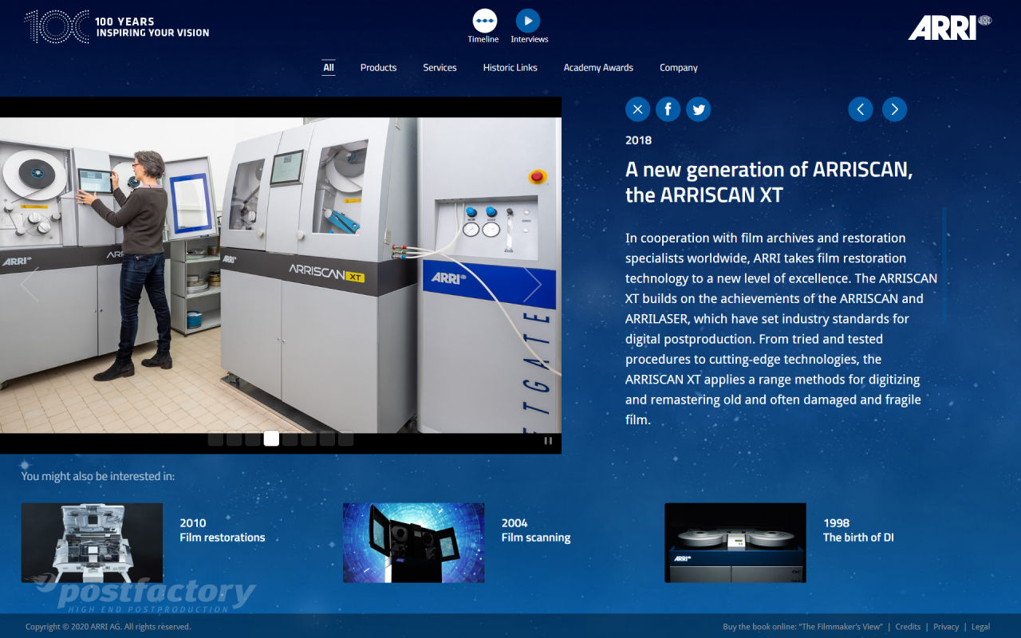Screen dimensions: 1021x638
Task: Click the main ARRISCAN XT slideshow photo
Action: [x=281, y=275]
